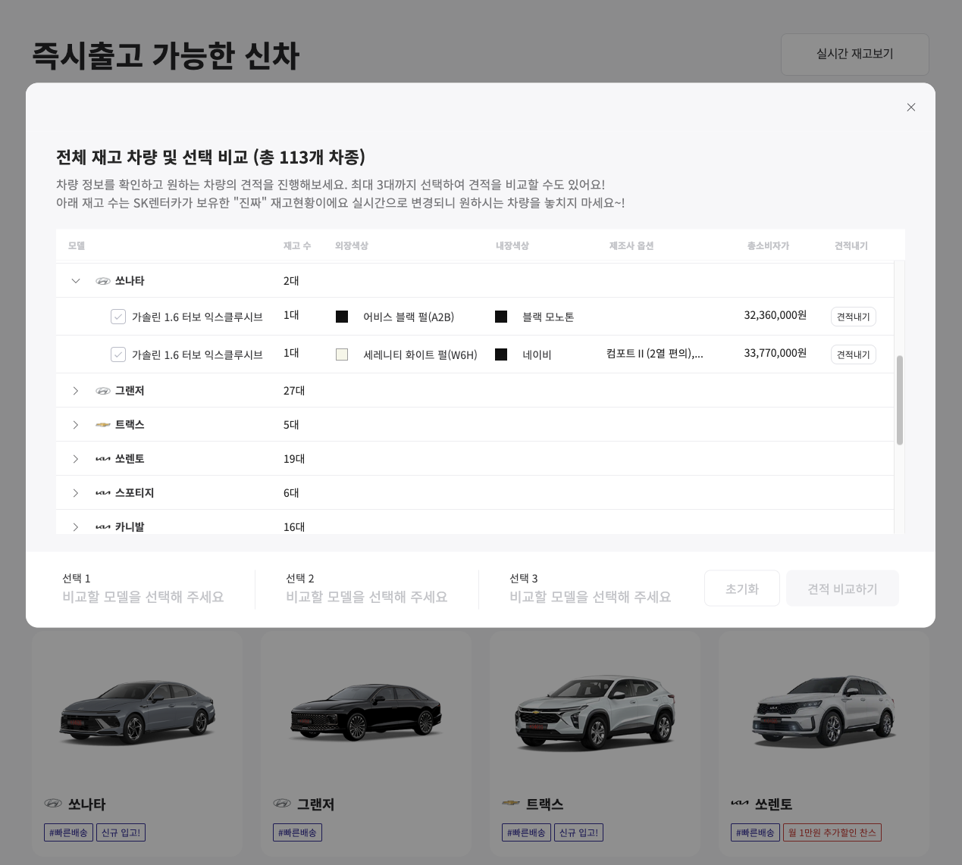This screenshot has height=865, width=962.
Task: Expand the 트랙스 model row
Action: [76, 425]
